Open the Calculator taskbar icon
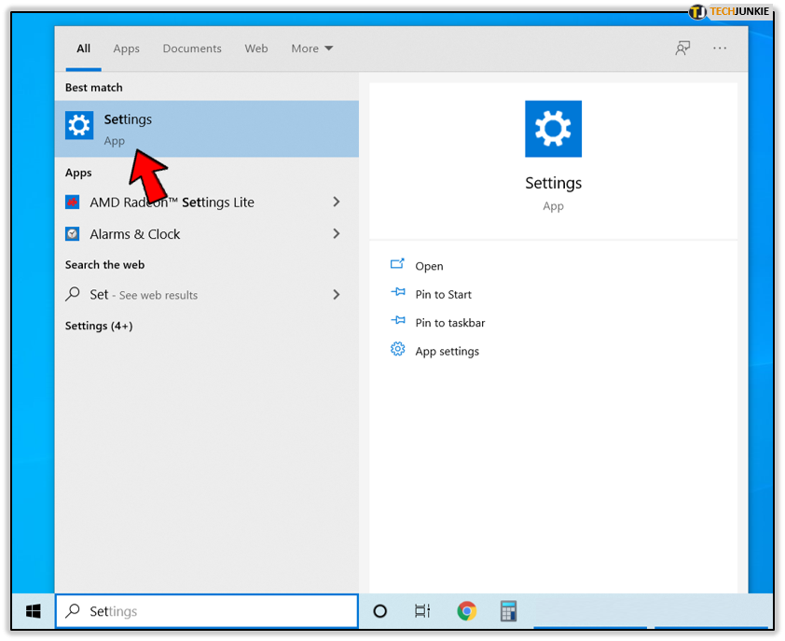 (508, 611)
